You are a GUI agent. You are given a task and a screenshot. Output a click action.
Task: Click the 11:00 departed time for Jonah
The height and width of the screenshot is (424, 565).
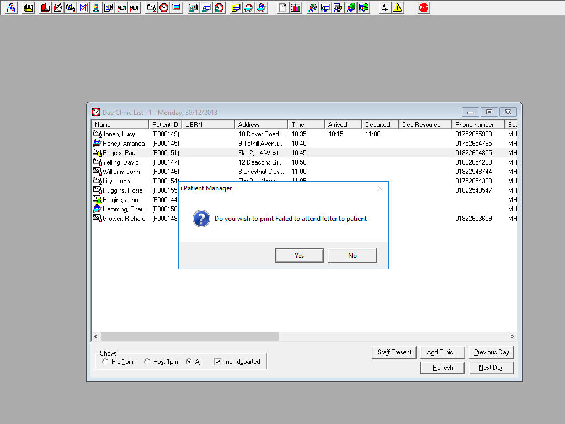click(x=372, y=134)
